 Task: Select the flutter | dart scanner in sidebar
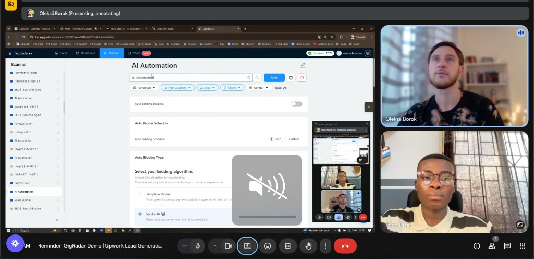click(34, 183)
